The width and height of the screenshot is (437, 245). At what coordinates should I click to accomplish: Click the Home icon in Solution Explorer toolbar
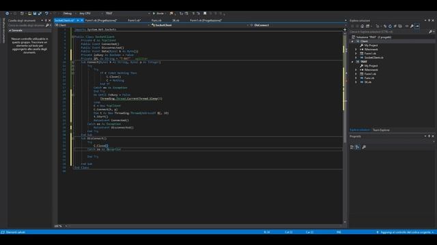[363, 26]
